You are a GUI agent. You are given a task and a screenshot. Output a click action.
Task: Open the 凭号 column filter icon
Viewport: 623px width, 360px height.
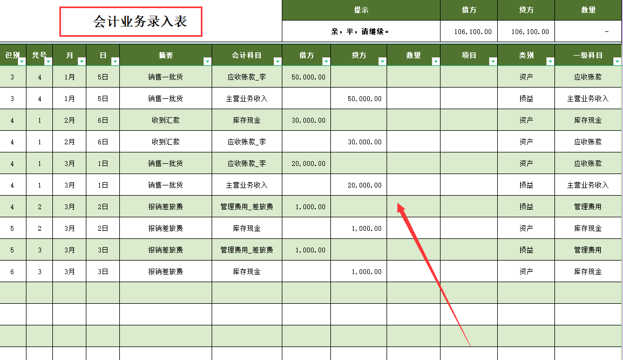pyautogui.click(x=49, y=61)
